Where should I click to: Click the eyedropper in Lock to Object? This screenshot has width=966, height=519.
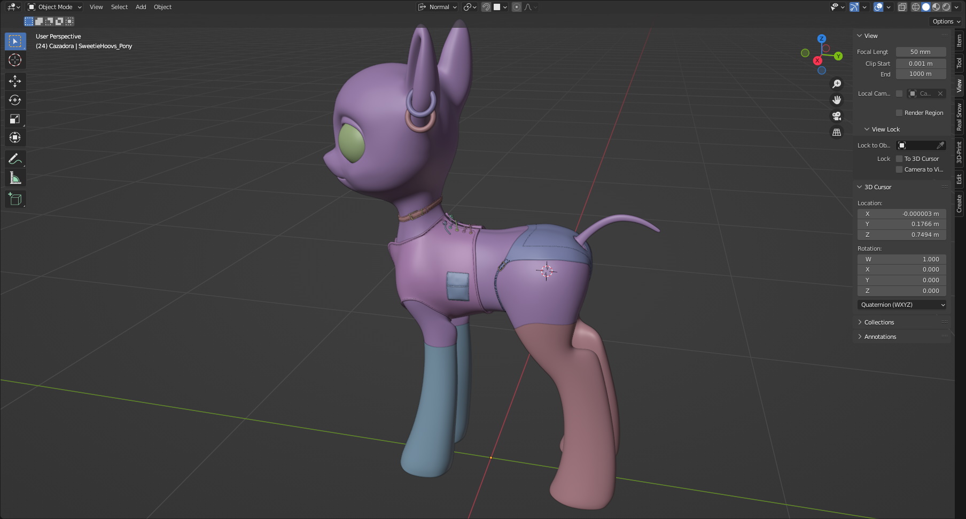coord(940,145)
